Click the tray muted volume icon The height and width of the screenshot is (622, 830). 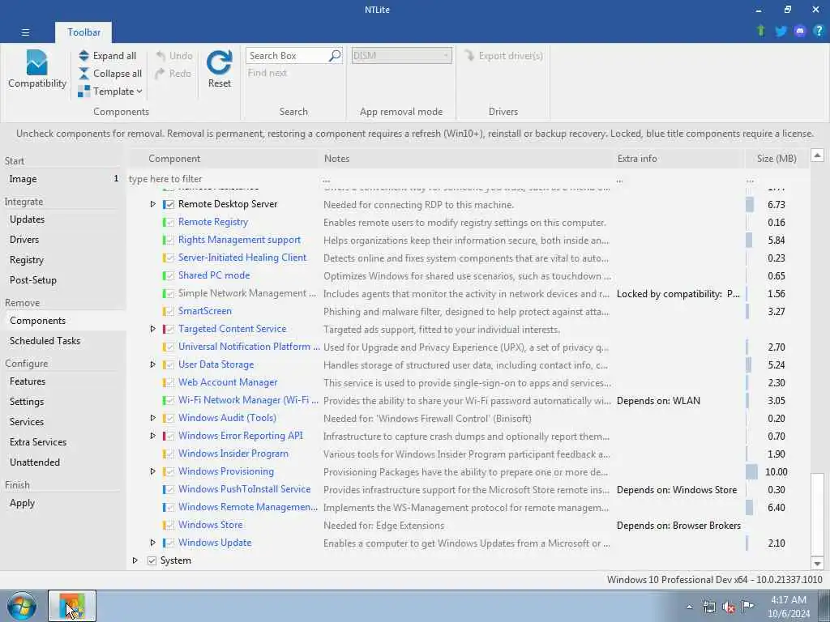[729, 607]
